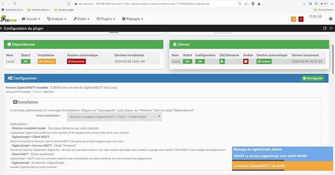Open the Analyse menu
This screenshot has height=175, width=335.
pyautogui.click(x=57, y=19)
